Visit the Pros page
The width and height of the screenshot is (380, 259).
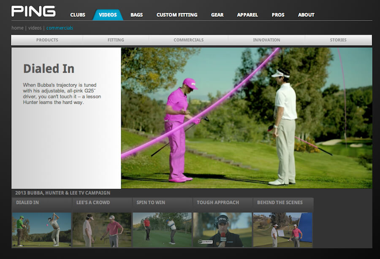[278, 15]
